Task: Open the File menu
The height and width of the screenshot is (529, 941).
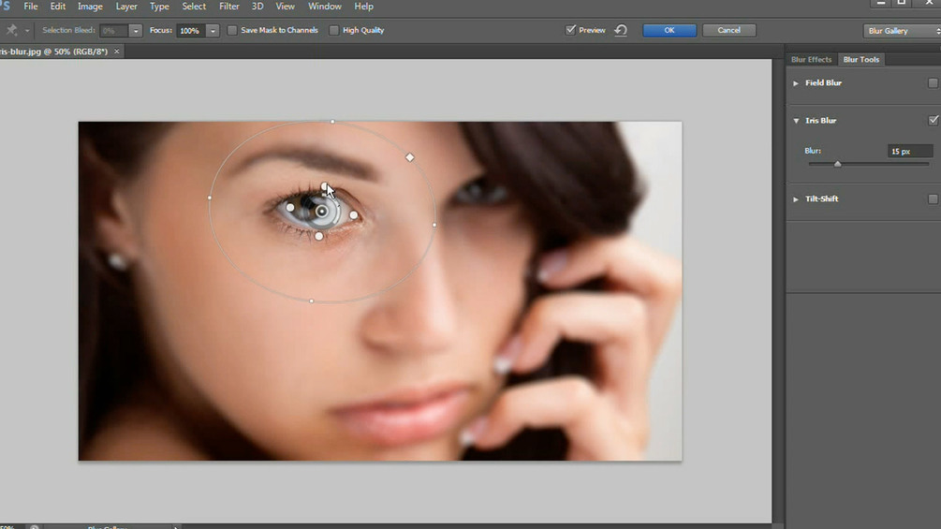Action: [x=31, y=7]
